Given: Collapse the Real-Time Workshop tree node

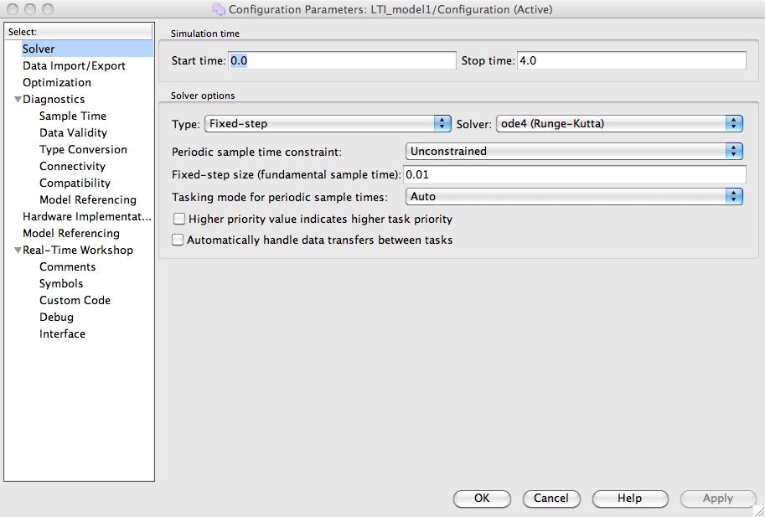Looking at the screenshot, I should [x=18, y=251].
